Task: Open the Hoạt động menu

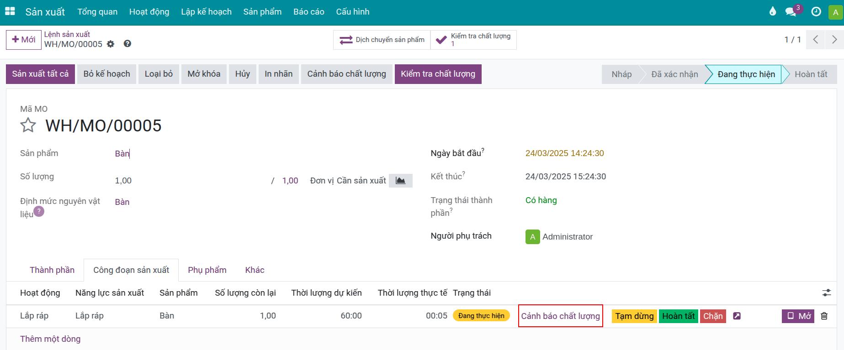Action: click(149, 12)
